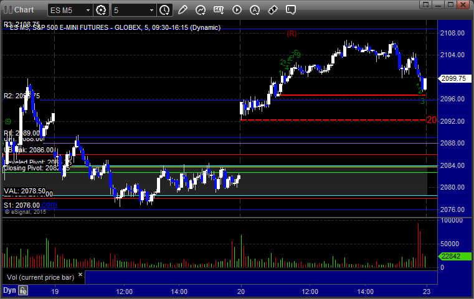Click the date label 19 on time axis
The width and height of the screenshot is (474, 299).
[55, 292]
